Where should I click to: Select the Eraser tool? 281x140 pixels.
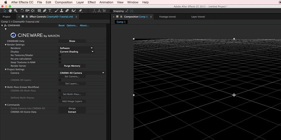tap(67, 11)
